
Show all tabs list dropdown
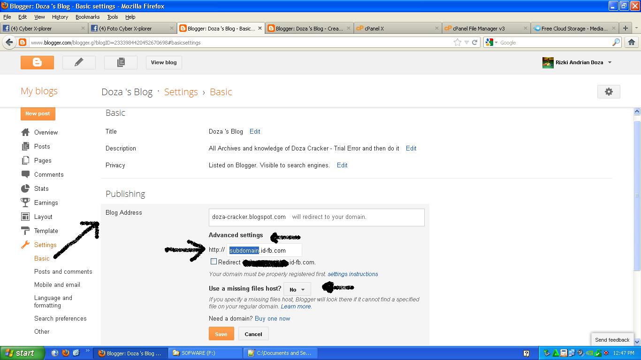pos(636,28)
